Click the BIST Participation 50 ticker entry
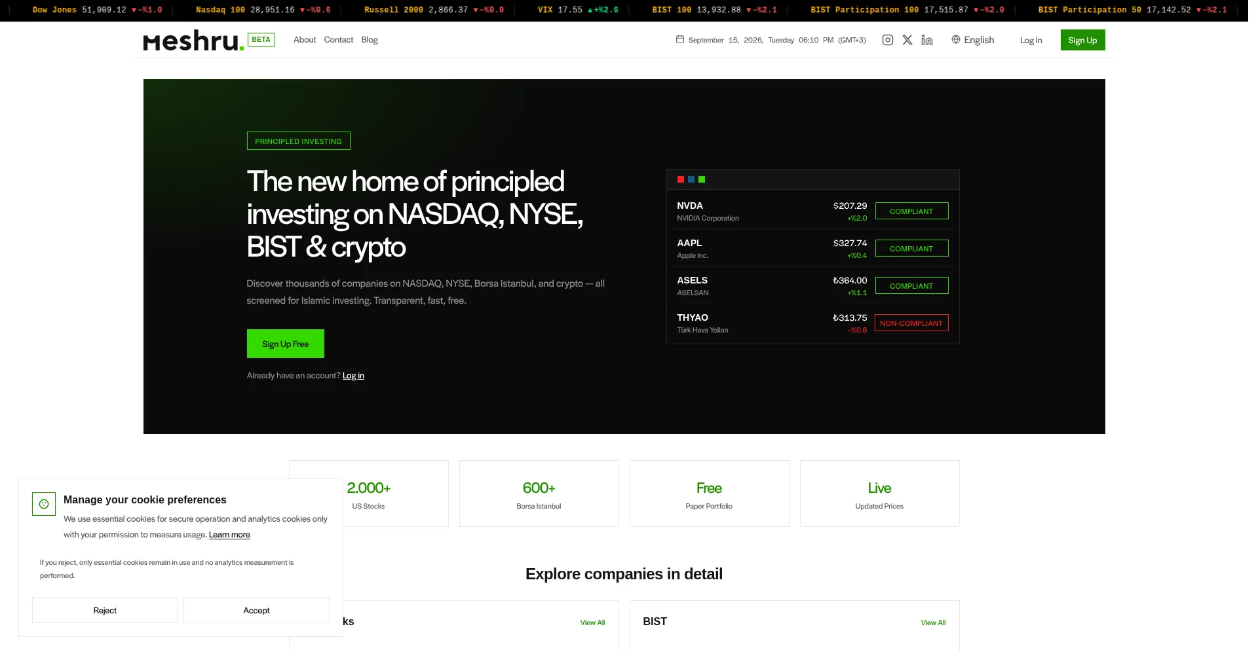 [1132, 10]
